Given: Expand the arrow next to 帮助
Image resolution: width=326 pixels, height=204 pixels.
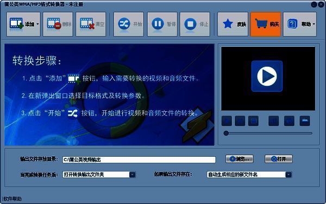Looking at the screenshot, I should pyautogui.click(x=314, y=24).
